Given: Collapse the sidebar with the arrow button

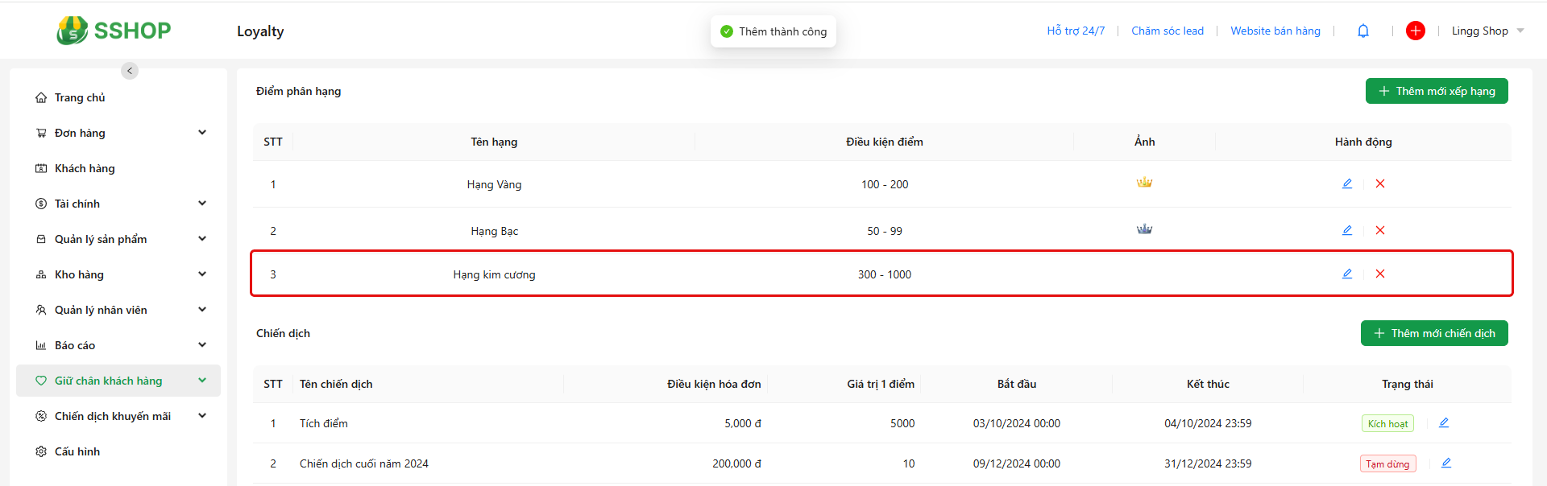Looking at the screenshot, I should 130,71.
